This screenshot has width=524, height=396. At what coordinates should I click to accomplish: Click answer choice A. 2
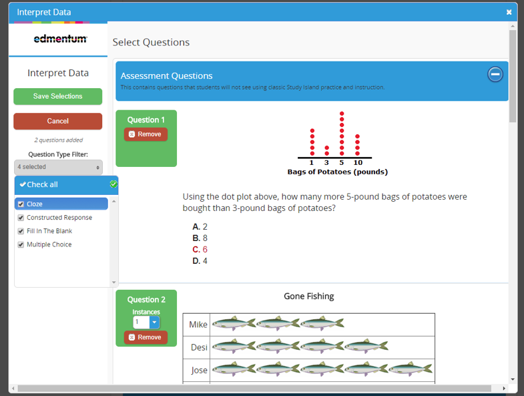[x=200, y=227]
